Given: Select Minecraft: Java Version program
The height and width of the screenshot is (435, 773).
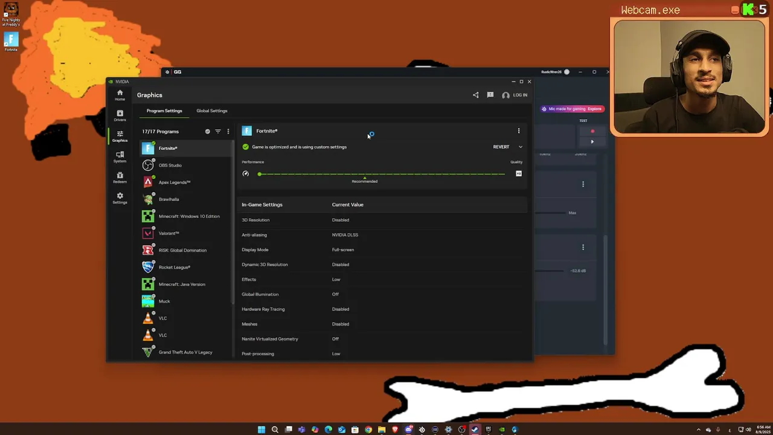Looking at the screenshot, I should pos(187,284).
